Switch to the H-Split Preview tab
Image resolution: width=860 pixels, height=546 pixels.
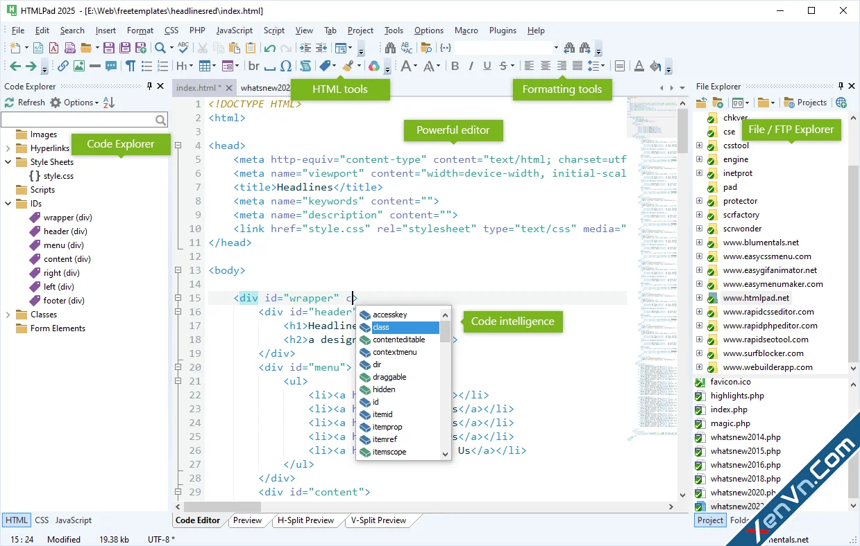pyautogui.click(x=305, y=520)
